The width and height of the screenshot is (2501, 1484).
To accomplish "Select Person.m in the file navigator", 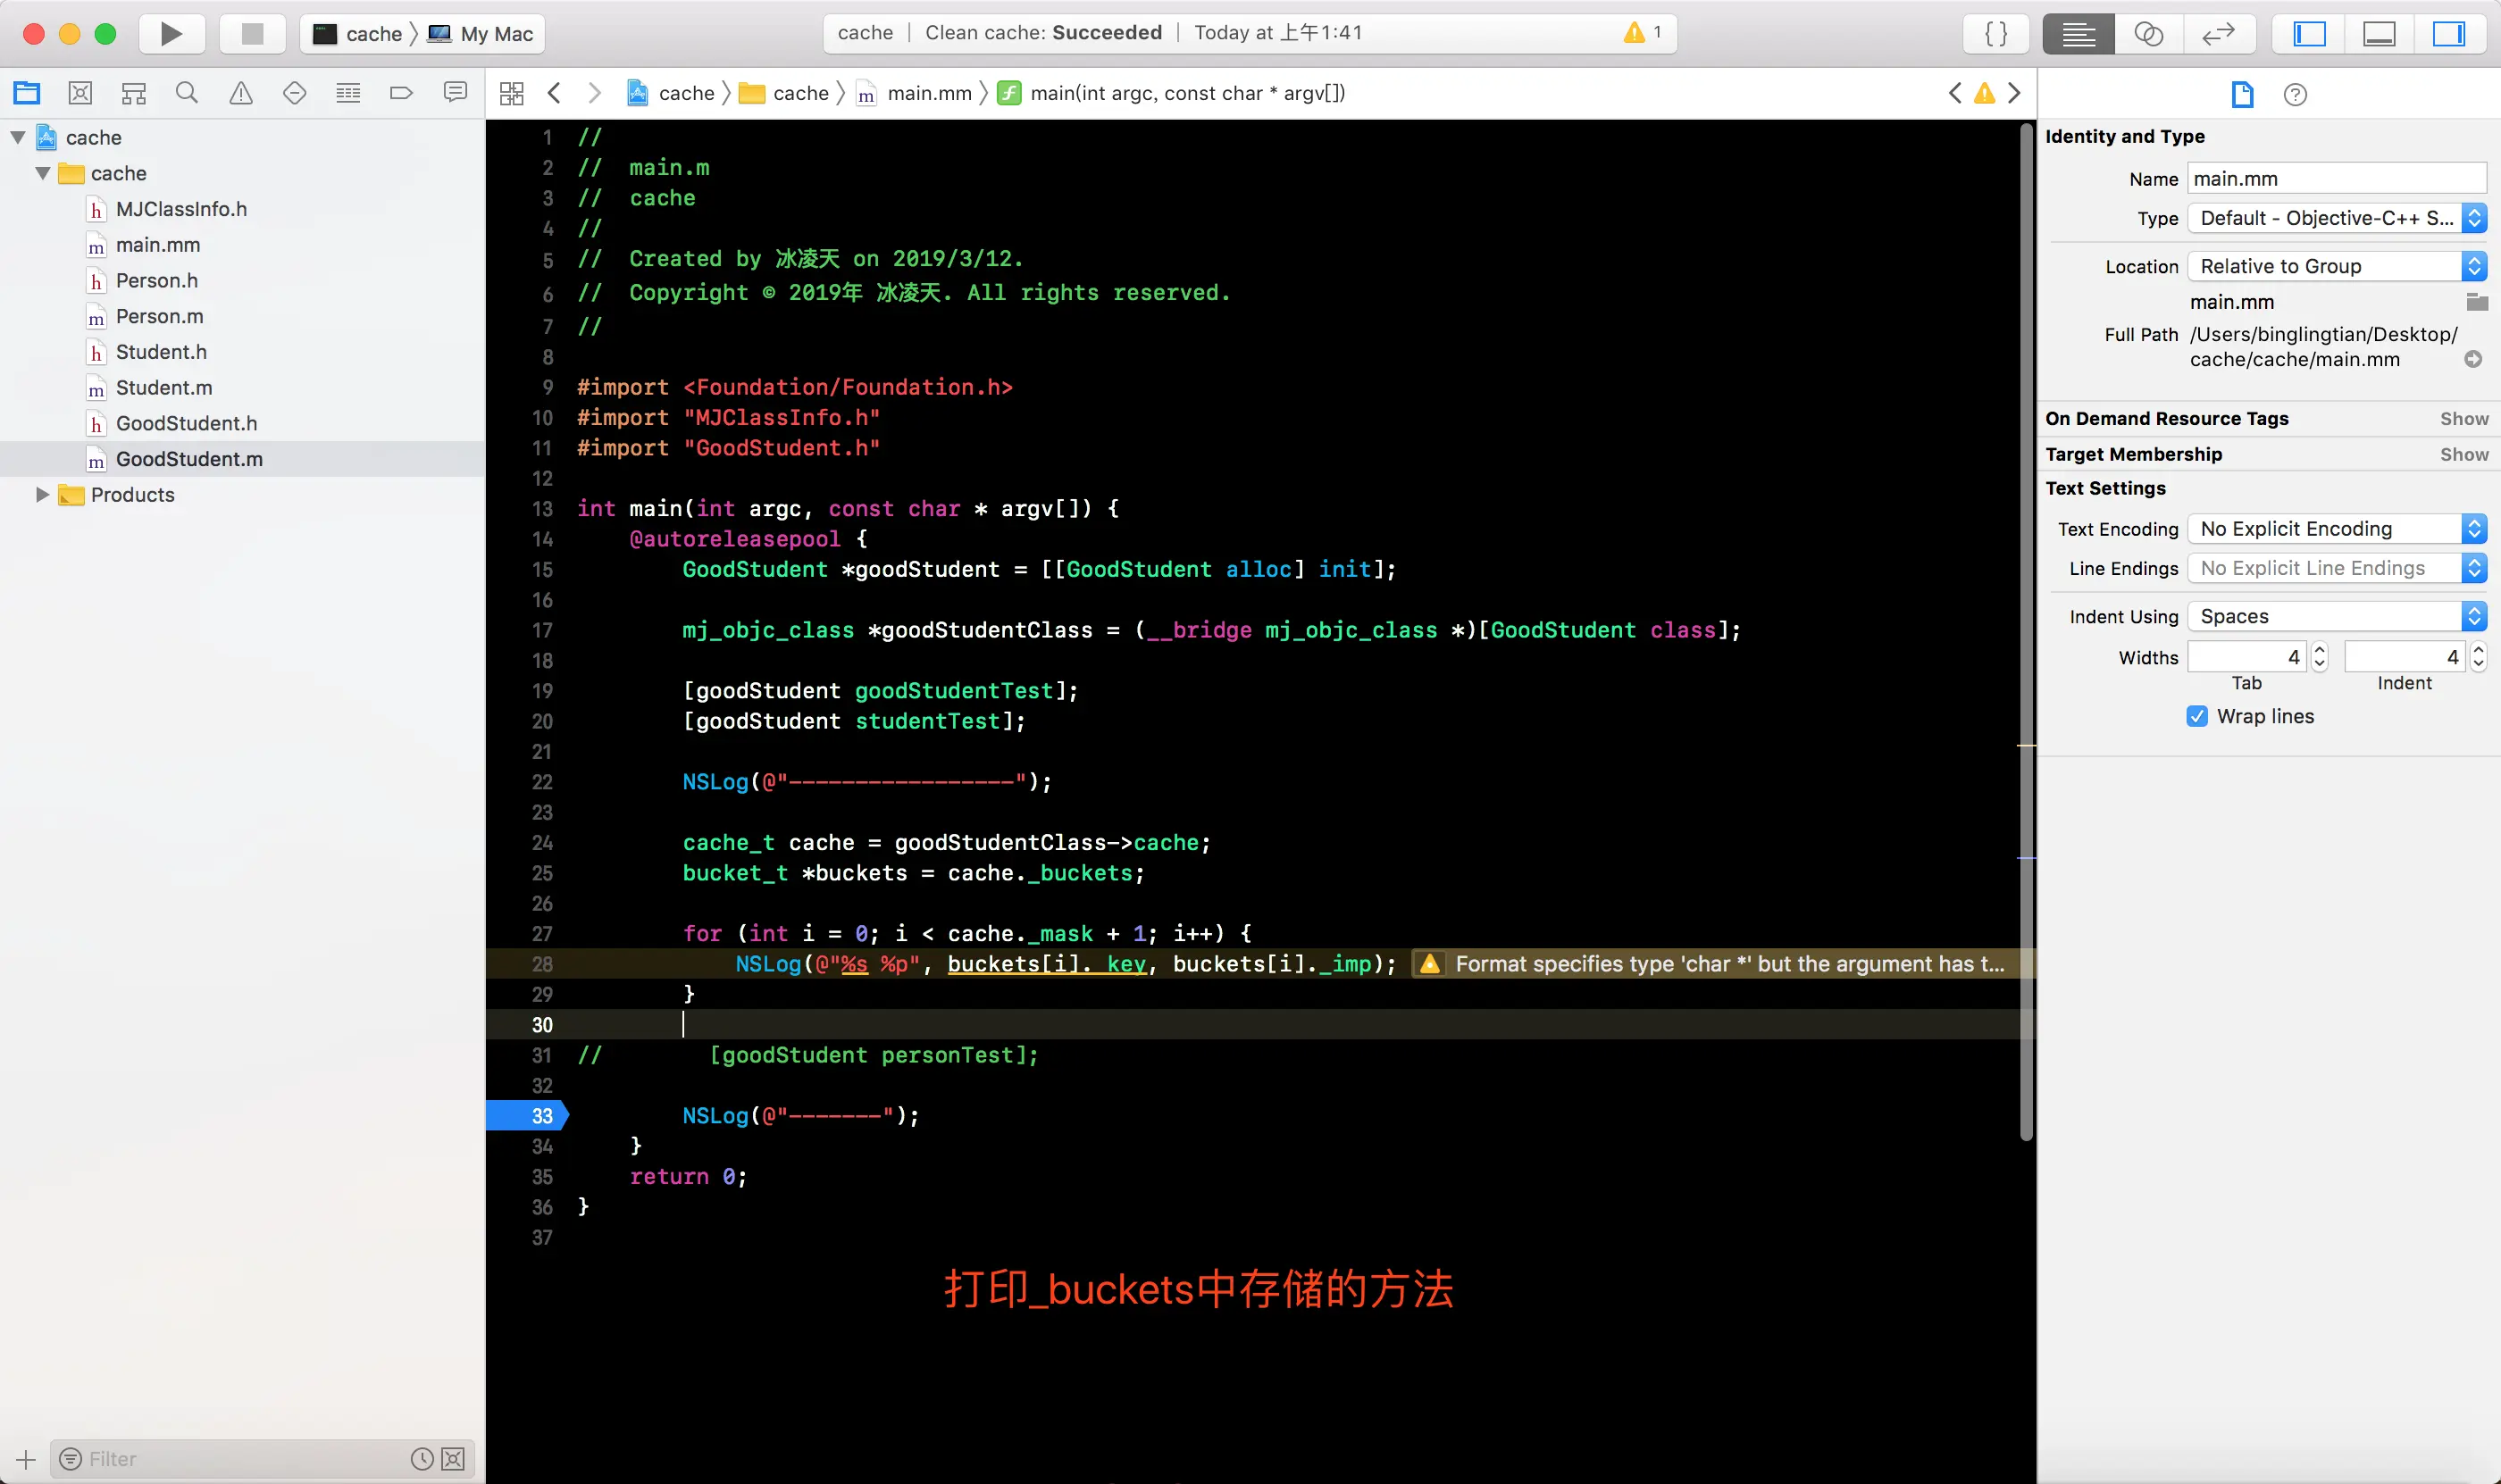I will (x=159, y=316).
